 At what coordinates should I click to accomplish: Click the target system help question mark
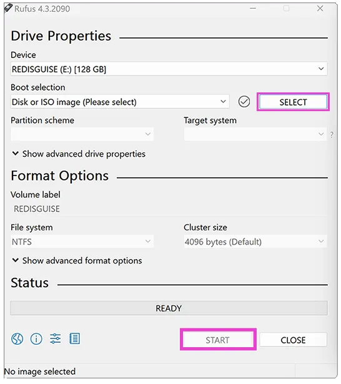(x=332, y=134)
